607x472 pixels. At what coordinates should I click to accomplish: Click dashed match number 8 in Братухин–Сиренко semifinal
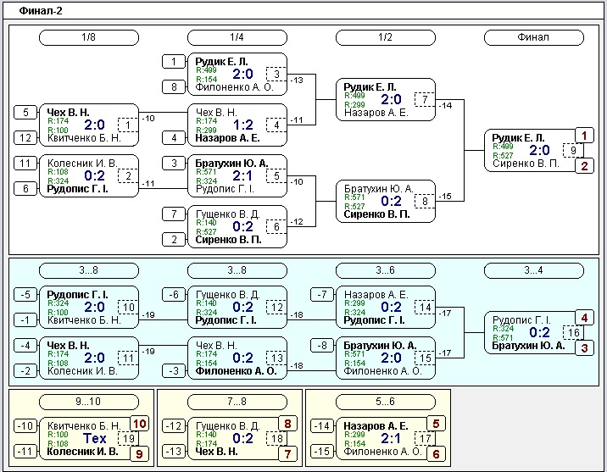pos(425,201)
